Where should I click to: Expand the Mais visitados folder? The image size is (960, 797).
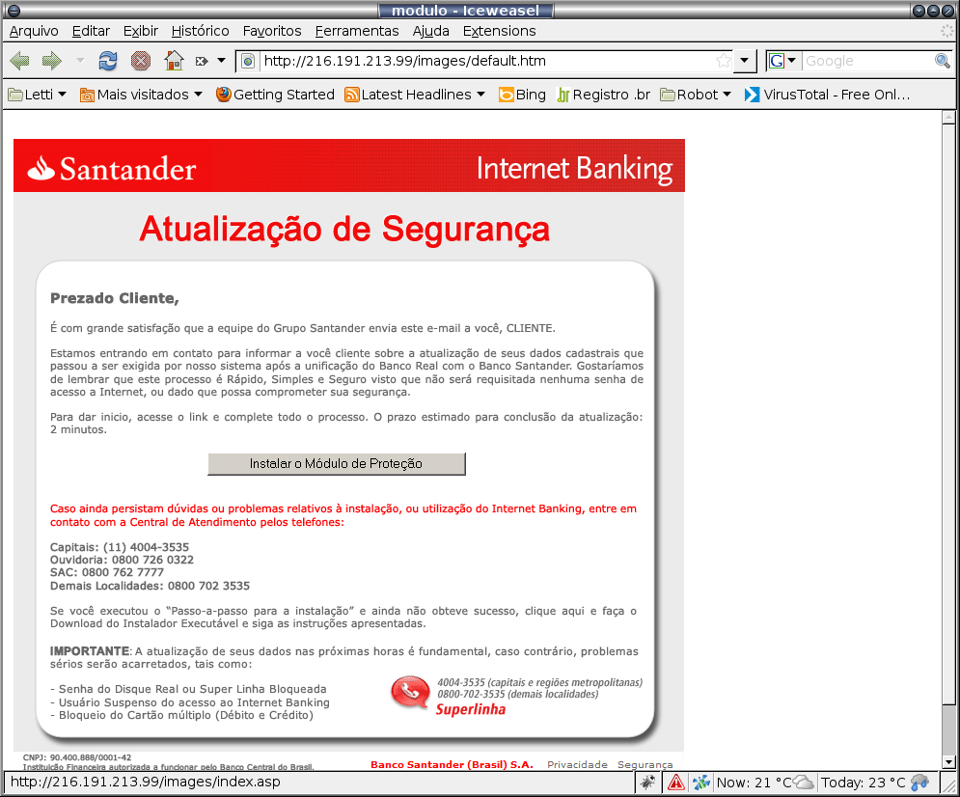click(x=141, y=95)
